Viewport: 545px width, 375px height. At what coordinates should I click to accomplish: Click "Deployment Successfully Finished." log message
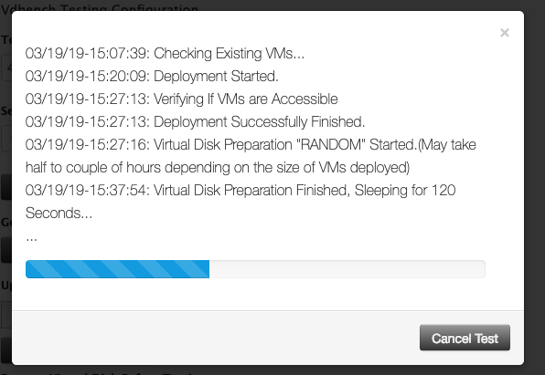(x=195, y=121)
